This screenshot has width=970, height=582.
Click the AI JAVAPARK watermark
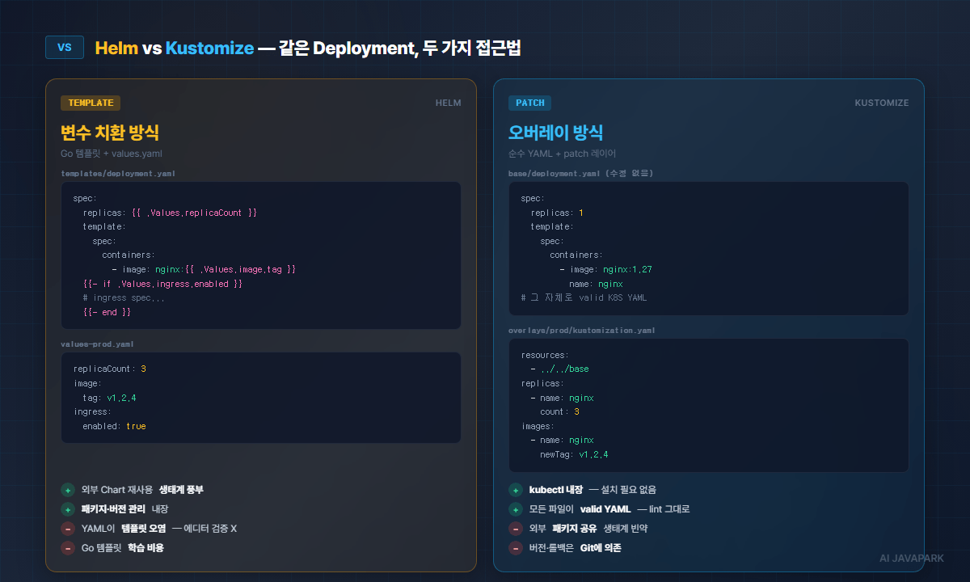click(x=910, y=558)
